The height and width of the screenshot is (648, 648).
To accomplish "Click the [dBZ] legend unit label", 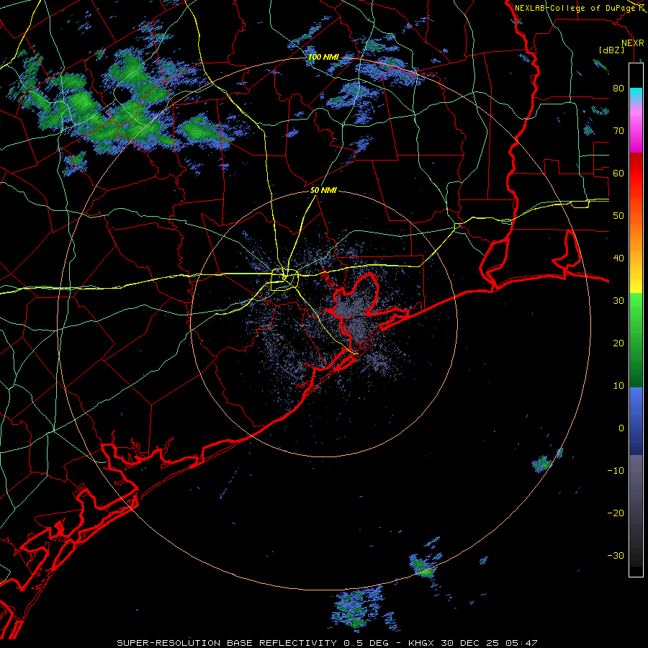I will 611,50.
